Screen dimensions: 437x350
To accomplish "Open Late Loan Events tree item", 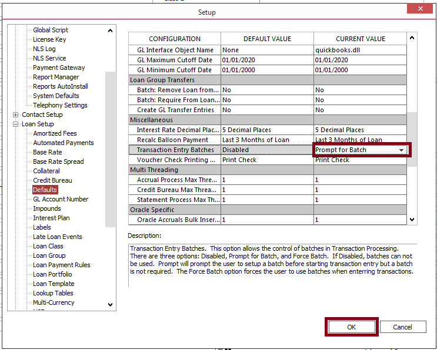I will coord(58,237).
